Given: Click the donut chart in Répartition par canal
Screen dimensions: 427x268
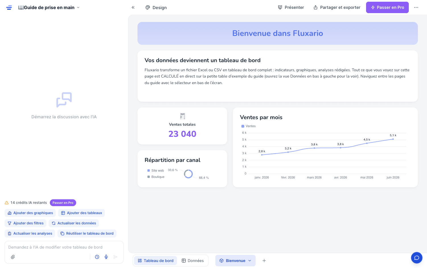Looking at the screenshot, I should pyautogui.click(x=188, y=174).
